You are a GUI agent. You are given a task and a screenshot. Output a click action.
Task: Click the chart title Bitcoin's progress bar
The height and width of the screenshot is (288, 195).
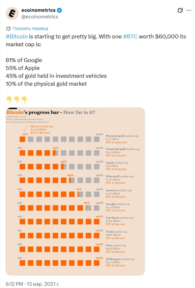(33, 112)
